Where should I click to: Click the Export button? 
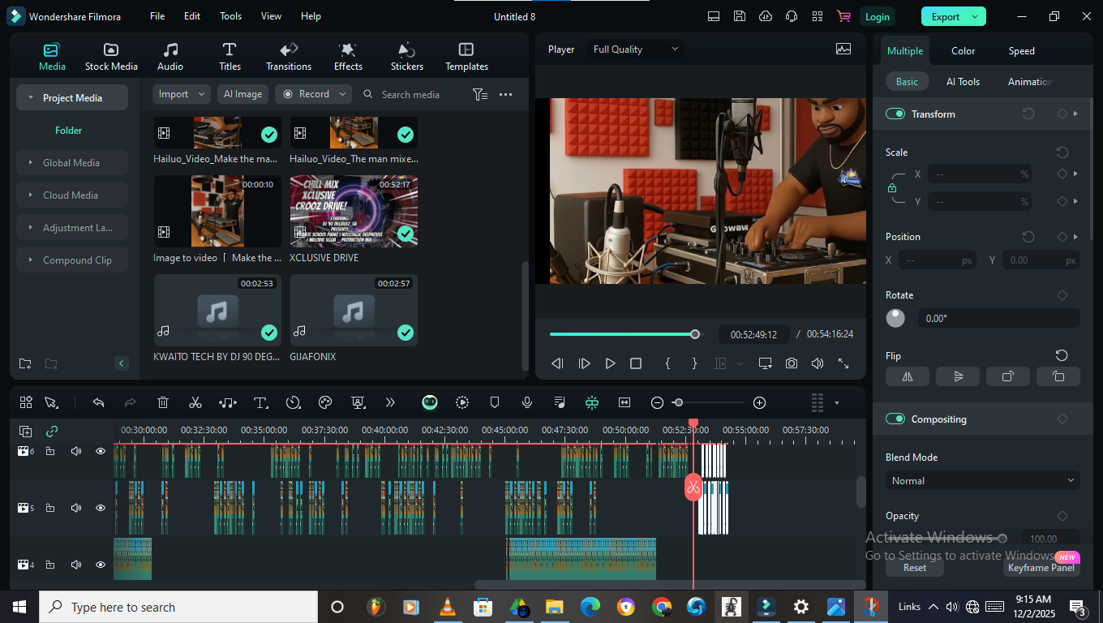click(x=954, y=16)
